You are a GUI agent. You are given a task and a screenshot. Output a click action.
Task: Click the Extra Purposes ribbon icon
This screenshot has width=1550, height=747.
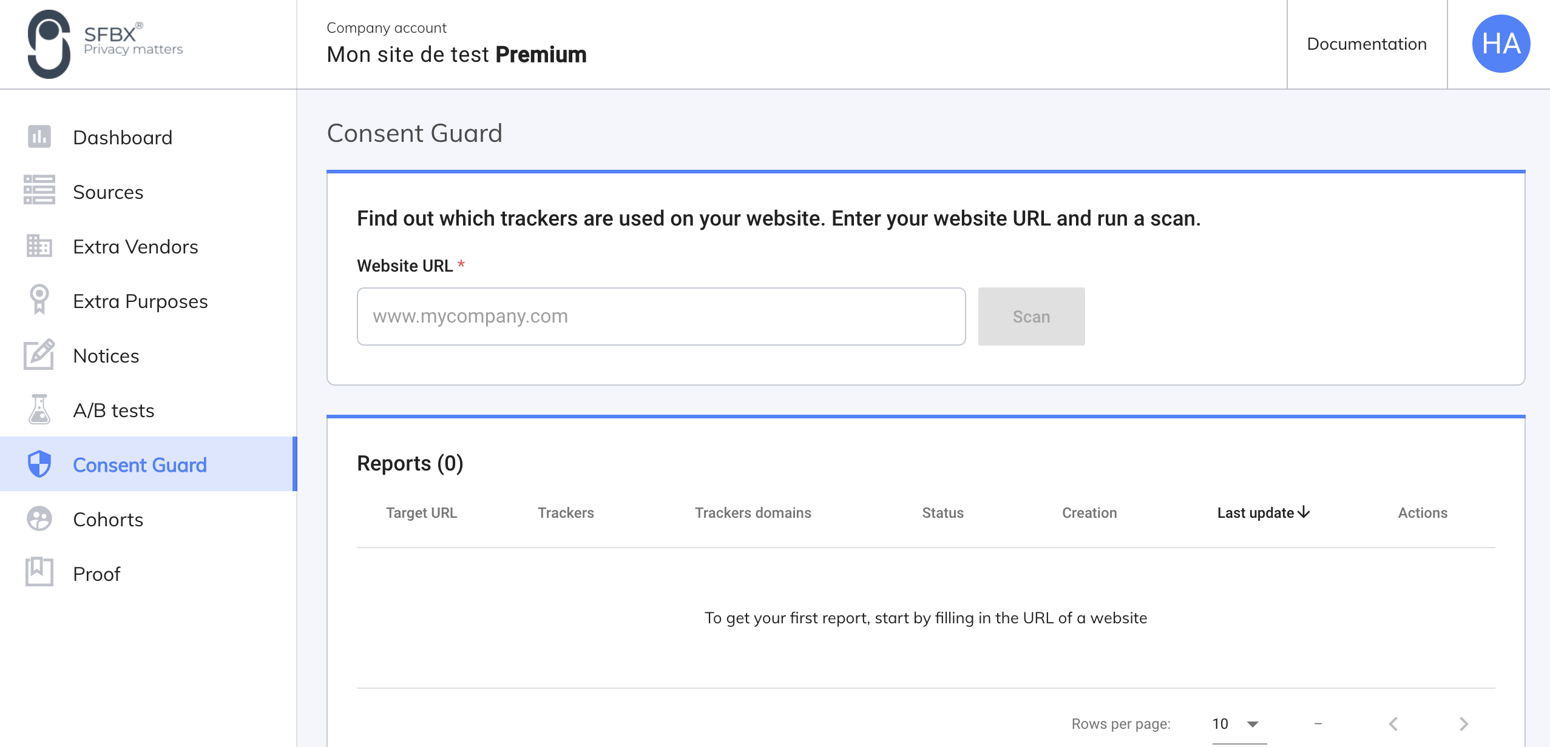coord(39,301)
